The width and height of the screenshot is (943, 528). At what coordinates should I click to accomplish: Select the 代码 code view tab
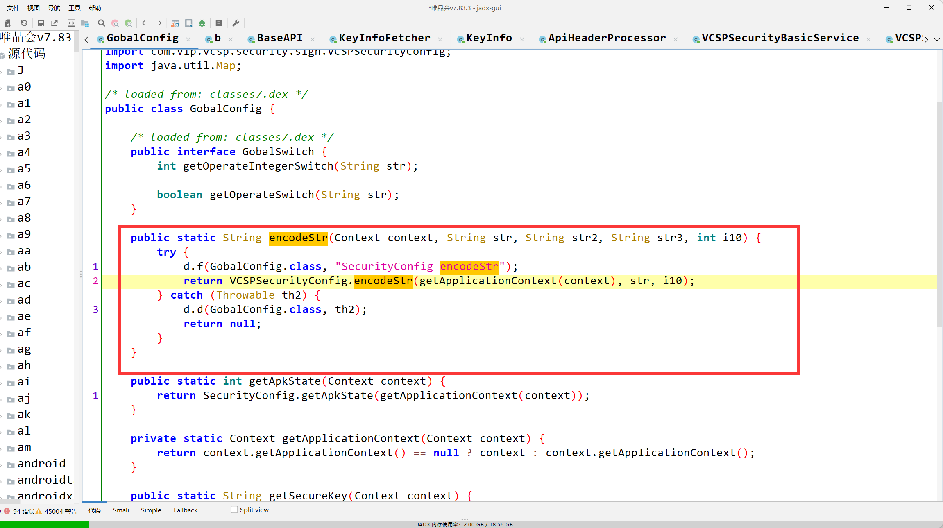[95, 510]
